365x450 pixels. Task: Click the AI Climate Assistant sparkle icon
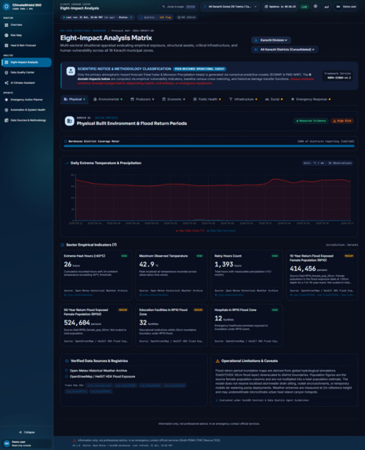click(6, 83)
